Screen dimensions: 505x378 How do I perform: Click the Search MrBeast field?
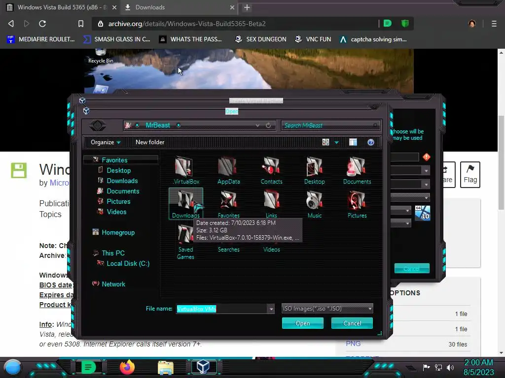pyautogui.click(x=330, y=126)
